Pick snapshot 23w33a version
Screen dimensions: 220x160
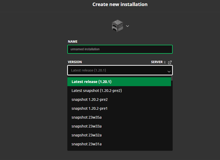(119, 126)
